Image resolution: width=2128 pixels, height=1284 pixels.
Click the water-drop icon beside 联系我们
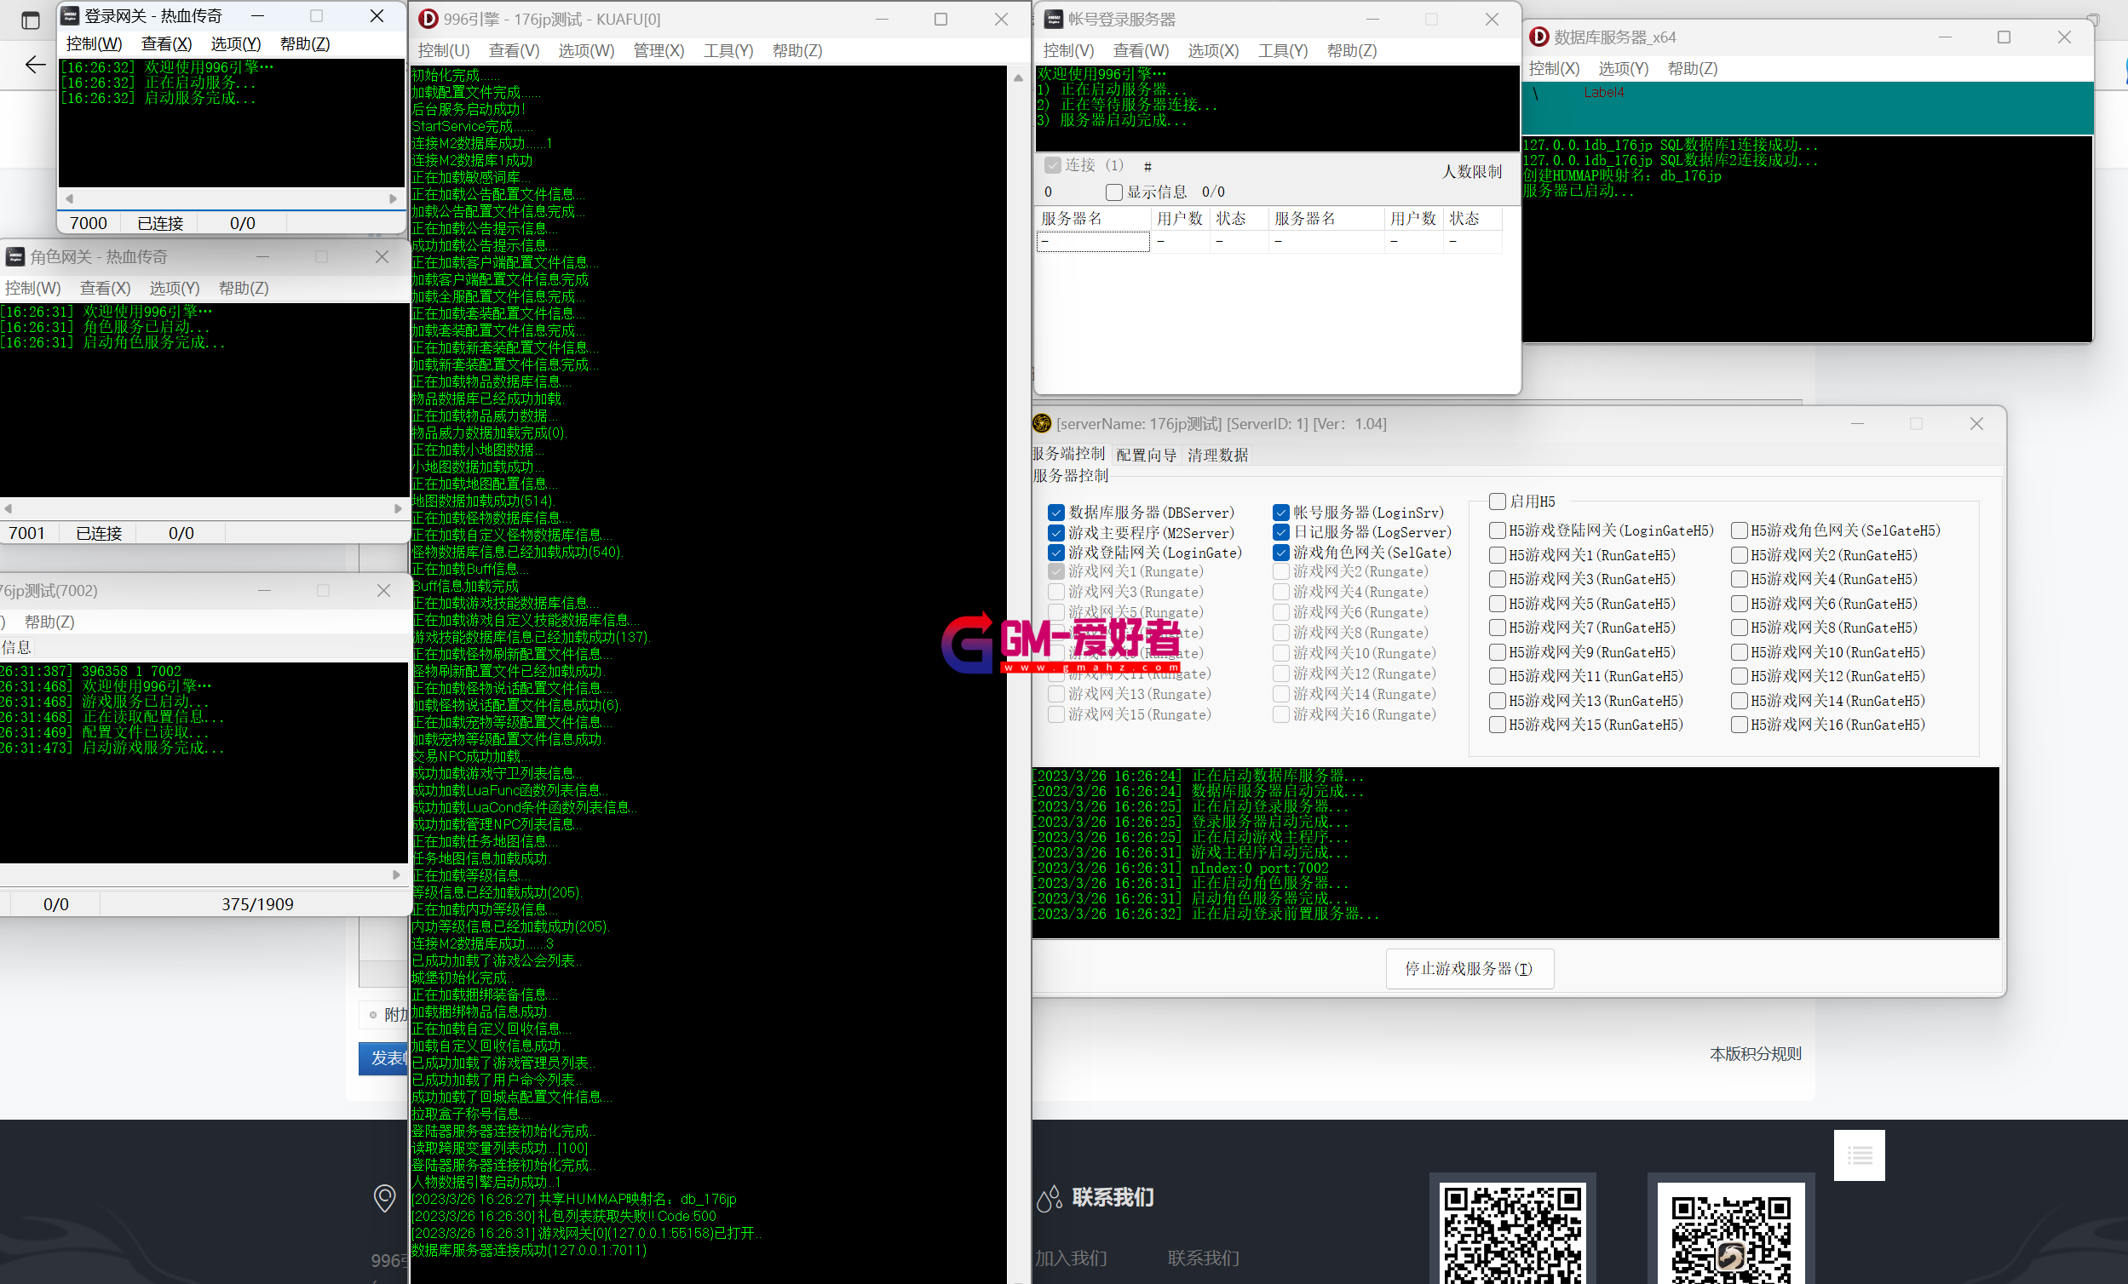click(1049, 1199)
